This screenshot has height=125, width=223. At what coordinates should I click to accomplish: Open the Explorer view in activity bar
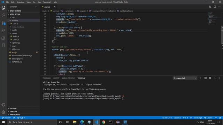tap(3, 8)
